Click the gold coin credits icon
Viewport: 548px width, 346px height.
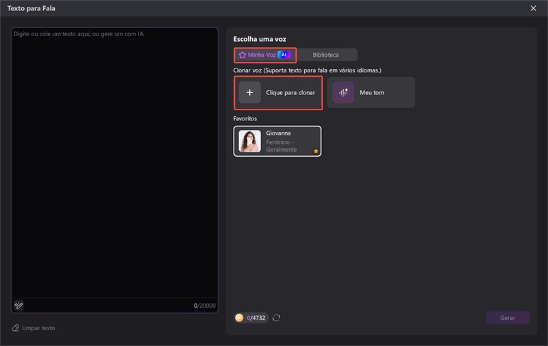click(x=239, y=318)
